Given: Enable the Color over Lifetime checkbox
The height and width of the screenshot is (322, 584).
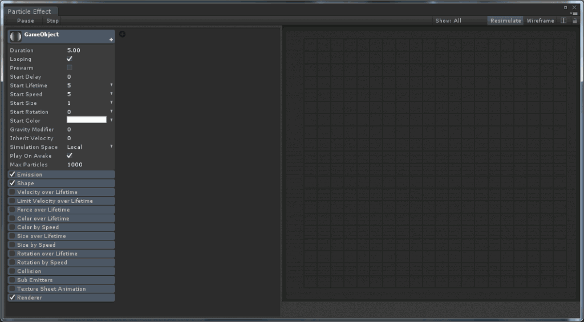Looking at the screenshot, I should pos(13,218).
